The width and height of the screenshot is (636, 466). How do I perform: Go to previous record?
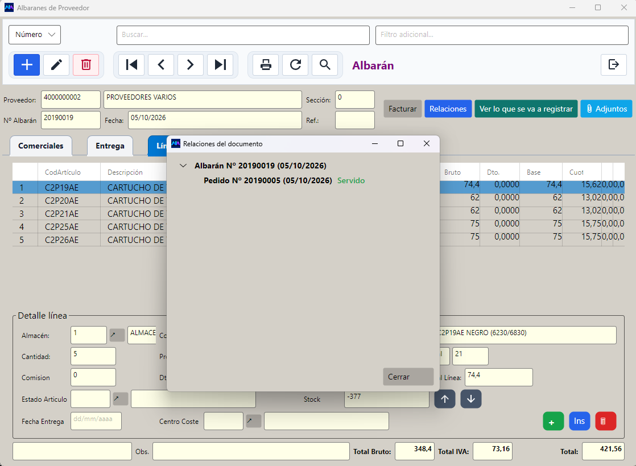point(161,65)
